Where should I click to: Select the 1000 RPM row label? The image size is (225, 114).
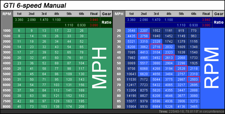click(x=6, y=31)
